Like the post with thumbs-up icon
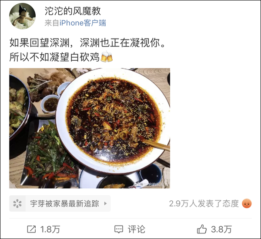 point(202,229)
